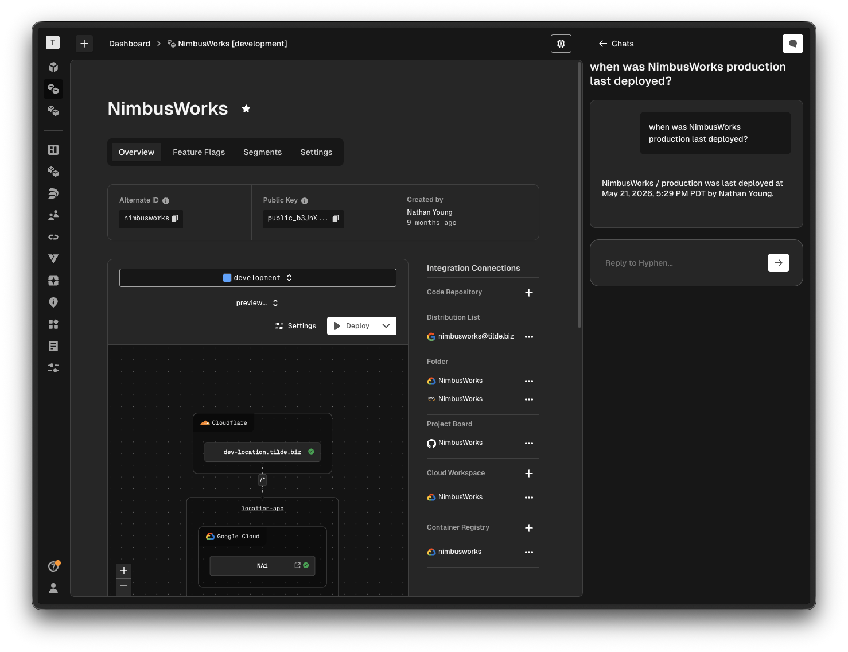Switch to the Overview tab
This screenshot has width=848, height=652.
pyautogui.click(x=137, y=152)
